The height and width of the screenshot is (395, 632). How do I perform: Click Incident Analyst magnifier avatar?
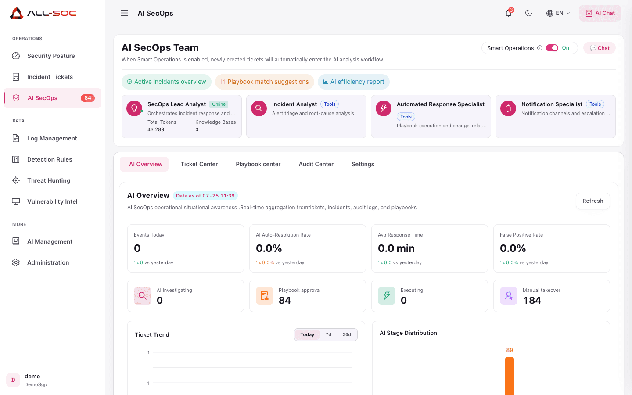click(259, 108)
